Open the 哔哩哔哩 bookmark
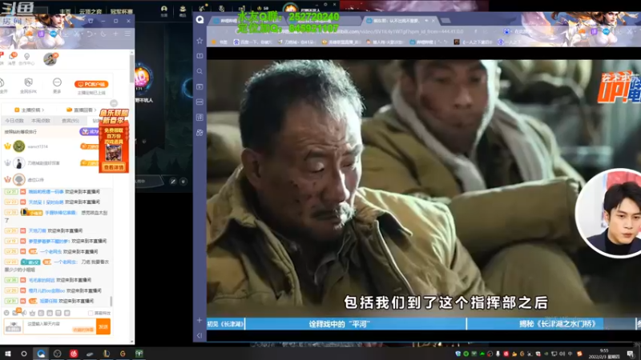This screenshot has width=641, height=360. click(428, 42)
